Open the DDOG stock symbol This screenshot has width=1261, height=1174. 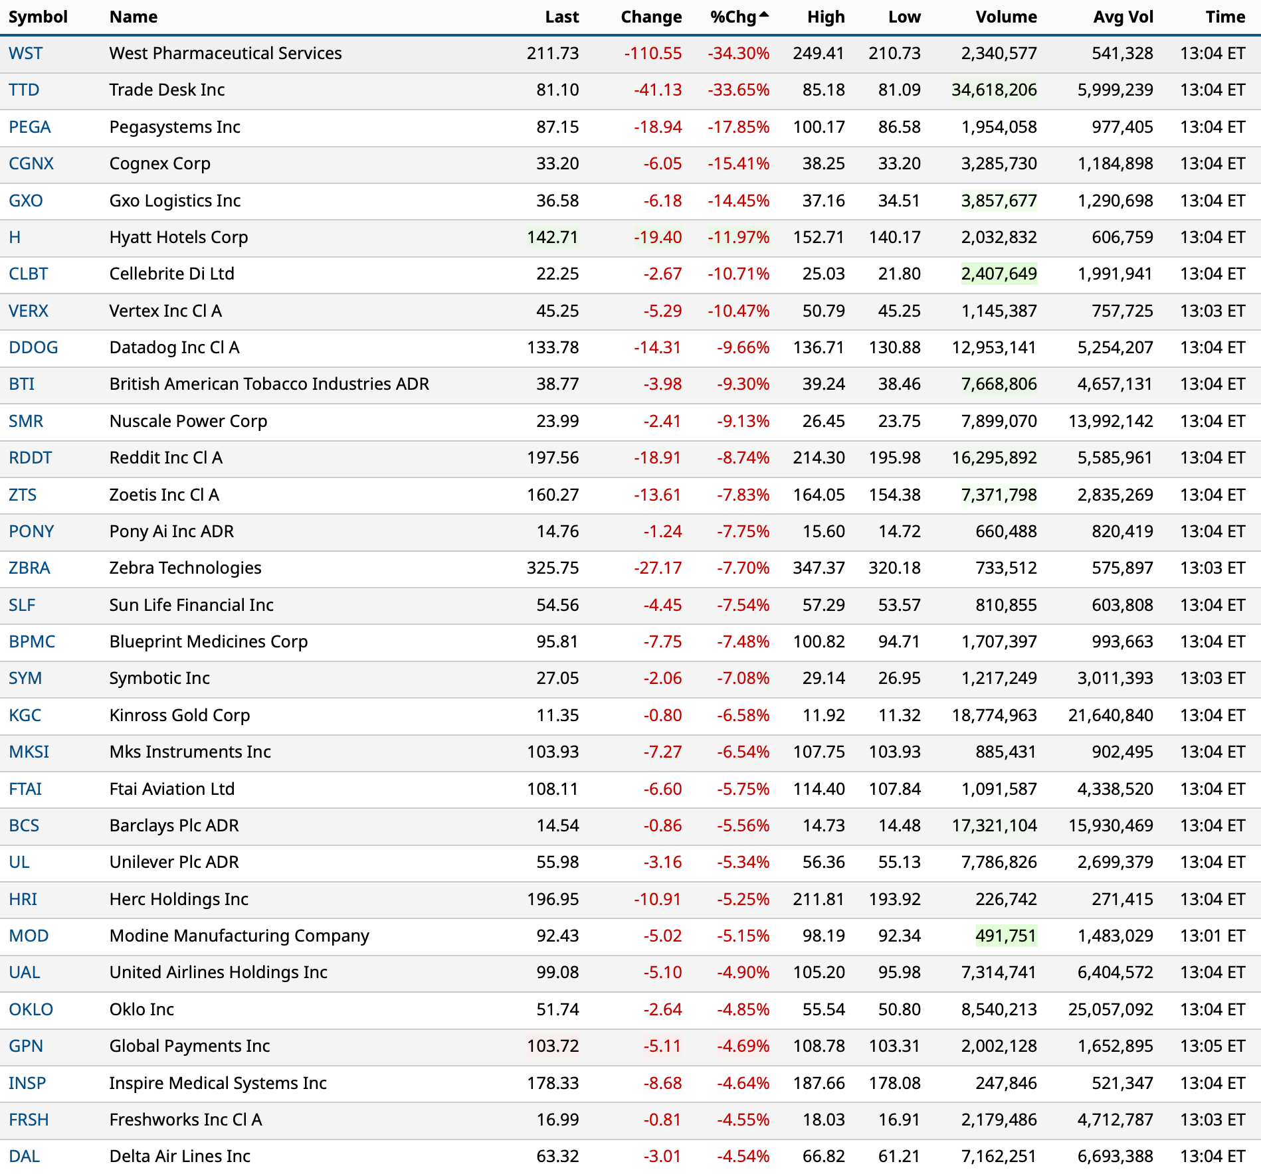[x=33, y=347]
